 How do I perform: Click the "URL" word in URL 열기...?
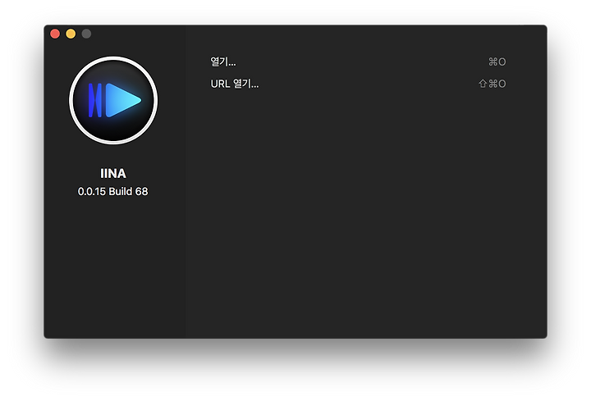(x=220, y=84)
